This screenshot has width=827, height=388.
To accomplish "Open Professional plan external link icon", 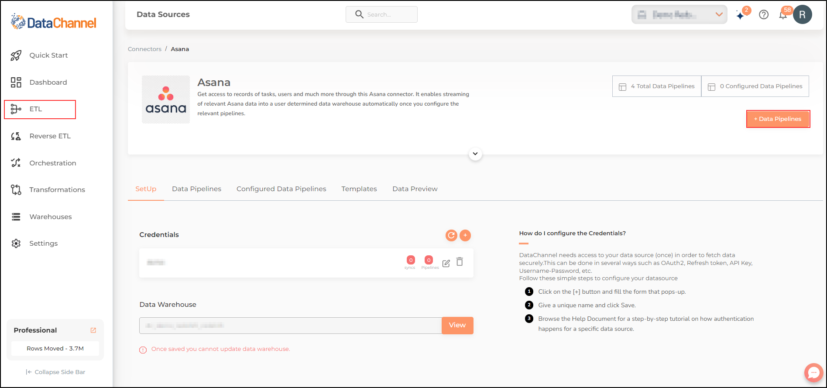I will pos(93,330).
